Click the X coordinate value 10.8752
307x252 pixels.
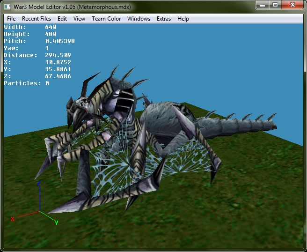tap(58, 62)
